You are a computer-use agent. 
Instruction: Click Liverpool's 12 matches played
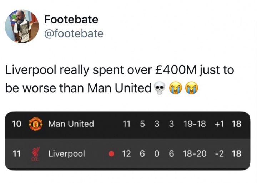click(126, 154)
